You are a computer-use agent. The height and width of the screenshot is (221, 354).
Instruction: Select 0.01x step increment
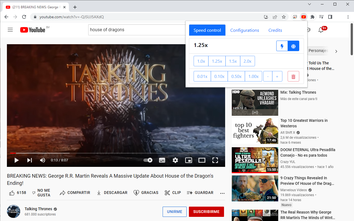(x=202, y=76)
